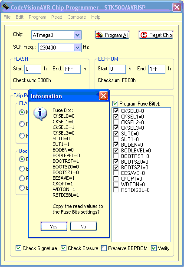Check the BOOTRST=0 fuse checkbox
The image size is (184, 267).
116,156
